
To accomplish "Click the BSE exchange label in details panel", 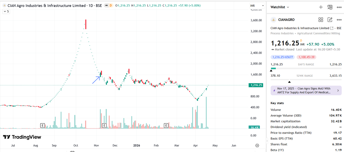I will pyautogui.click(x=339, y=28).
